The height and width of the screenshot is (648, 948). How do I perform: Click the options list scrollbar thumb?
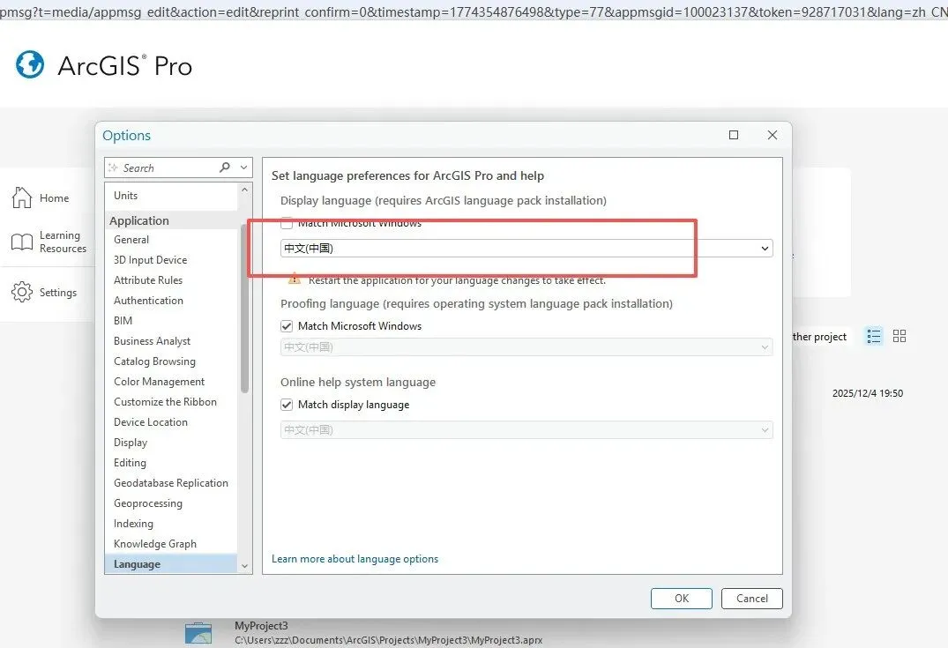[245, 309]
